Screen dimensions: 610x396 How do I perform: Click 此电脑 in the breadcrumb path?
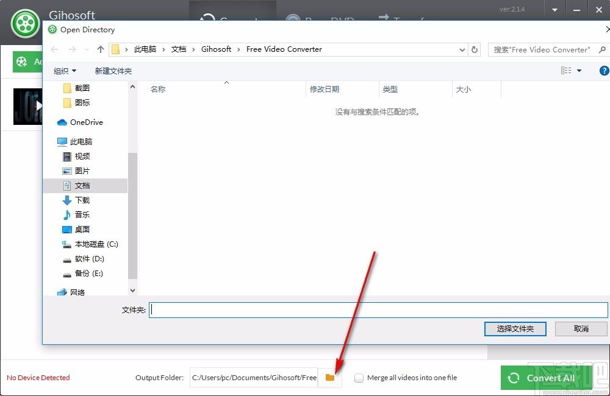(x=145, y=49)
